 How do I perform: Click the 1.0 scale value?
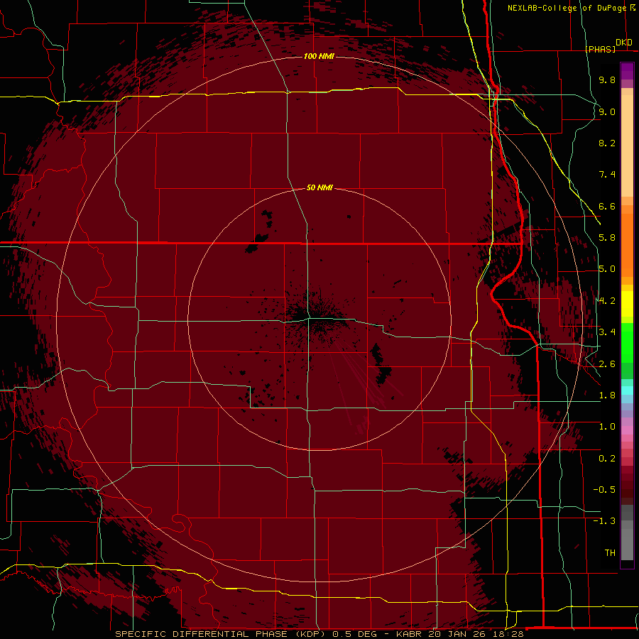click(607, 427)
